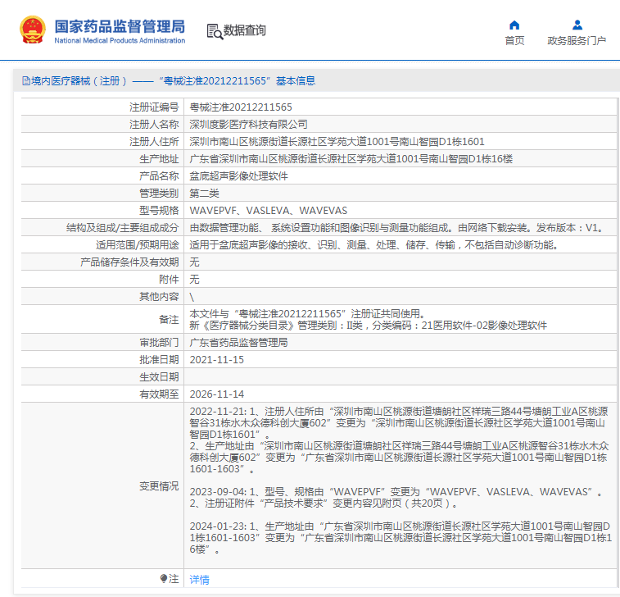Click approval date 2021-11-15
The height and width of the screenshot is (597, 620).
click(x=217, y=360)
